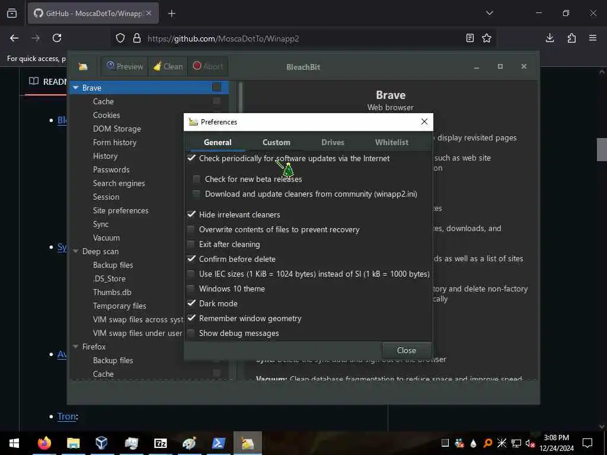Click the red Abort button
This screenshot has width=607, height=455.
click(208, 66)
